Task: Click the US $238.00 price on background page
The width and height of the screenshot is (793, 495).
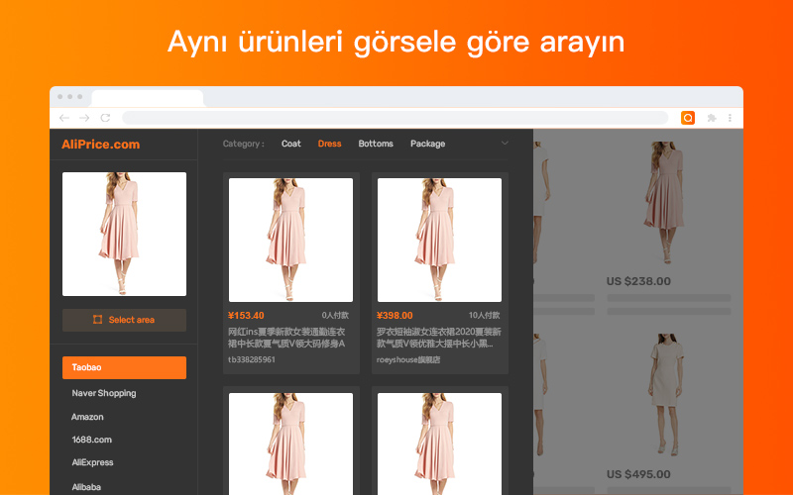Action: pos(638,281)
